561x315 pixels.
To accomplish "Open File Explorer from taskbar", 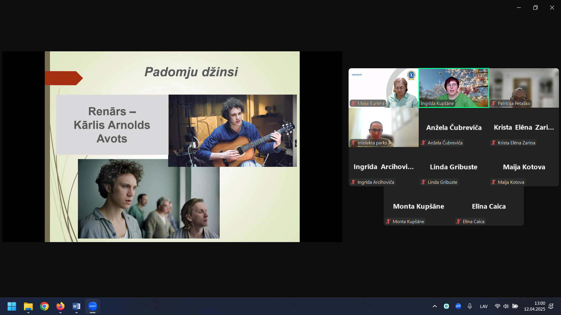I will tap(28, 306).
